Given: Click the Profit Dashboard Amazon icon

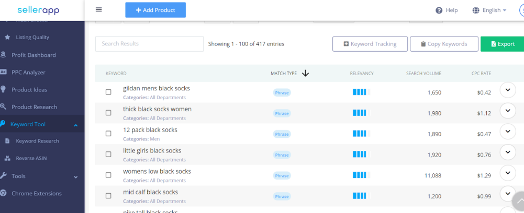Looking at the screenshot, I should pyautogui.click(x=3, y=55).
